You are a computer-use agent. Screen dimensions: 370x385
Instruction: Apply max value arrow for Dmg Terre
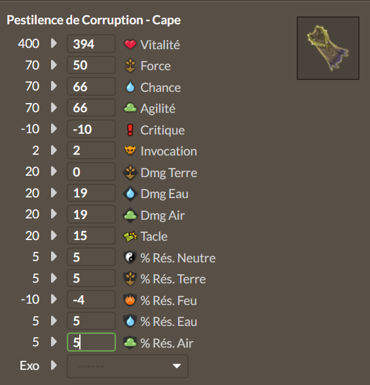[54, 171]
